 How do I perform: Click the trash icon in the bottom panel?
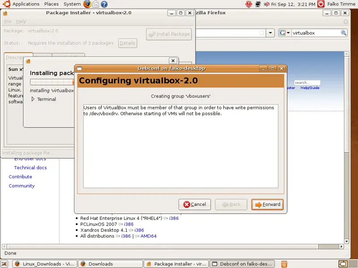pos(284,264)
